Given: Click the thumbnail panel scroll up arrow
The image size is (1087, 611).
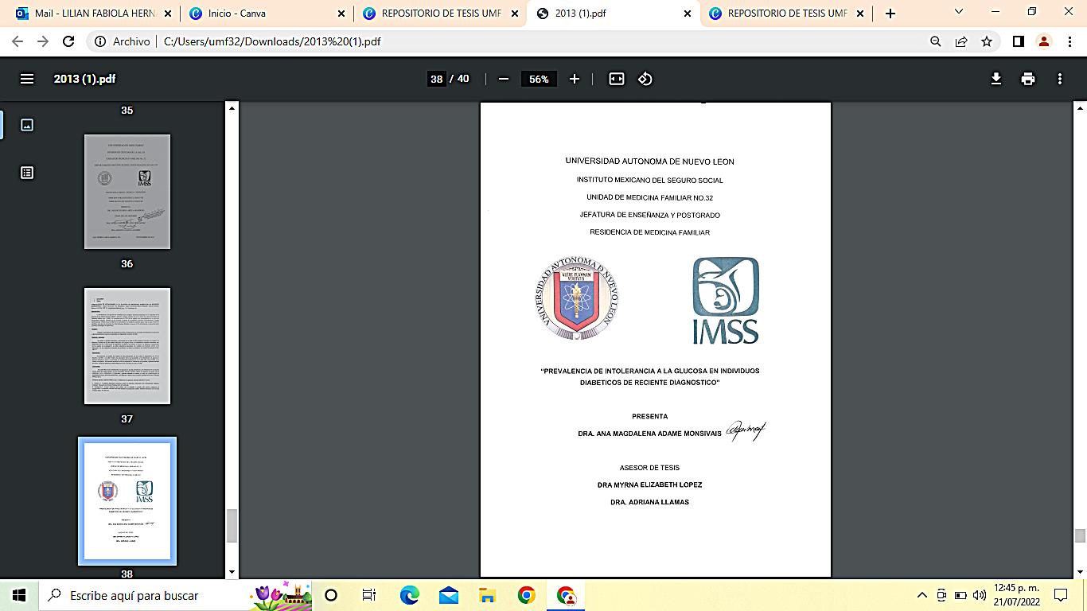Looking at the screenshot, I should tap(232, 107).
